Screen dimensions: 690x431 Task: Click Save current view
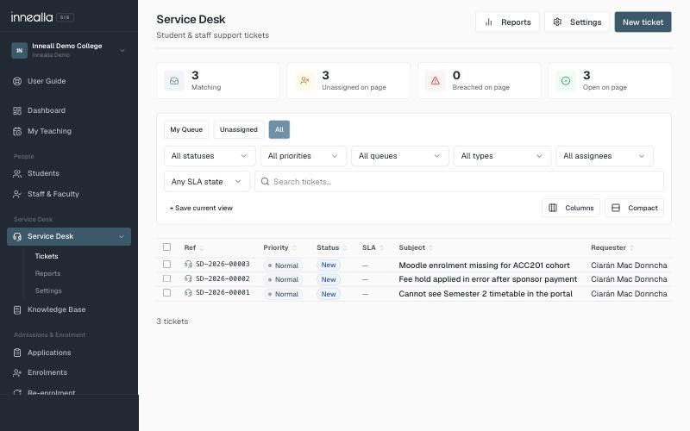coord(201,208)
